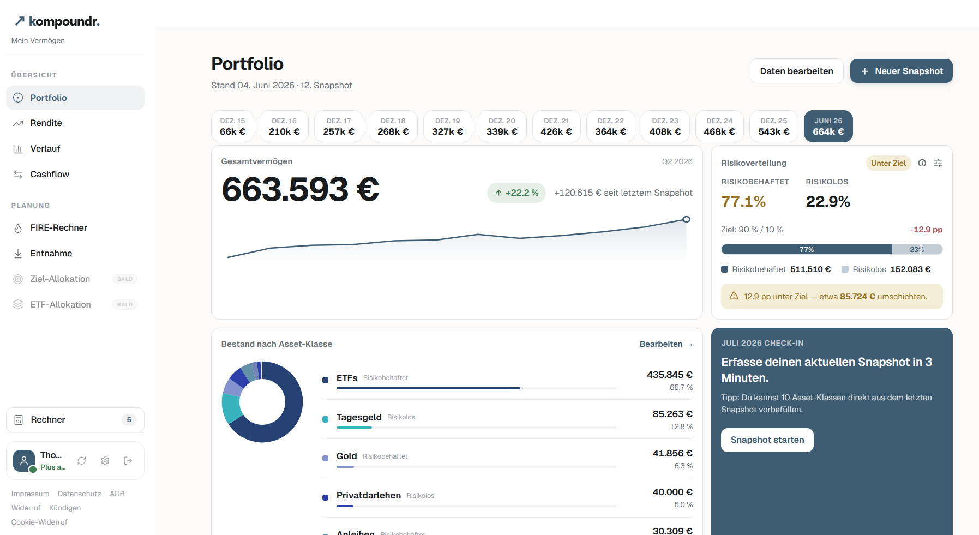Select Ziel-Allokation menu entry
This screenshot has height=535, width=979.
75,279
